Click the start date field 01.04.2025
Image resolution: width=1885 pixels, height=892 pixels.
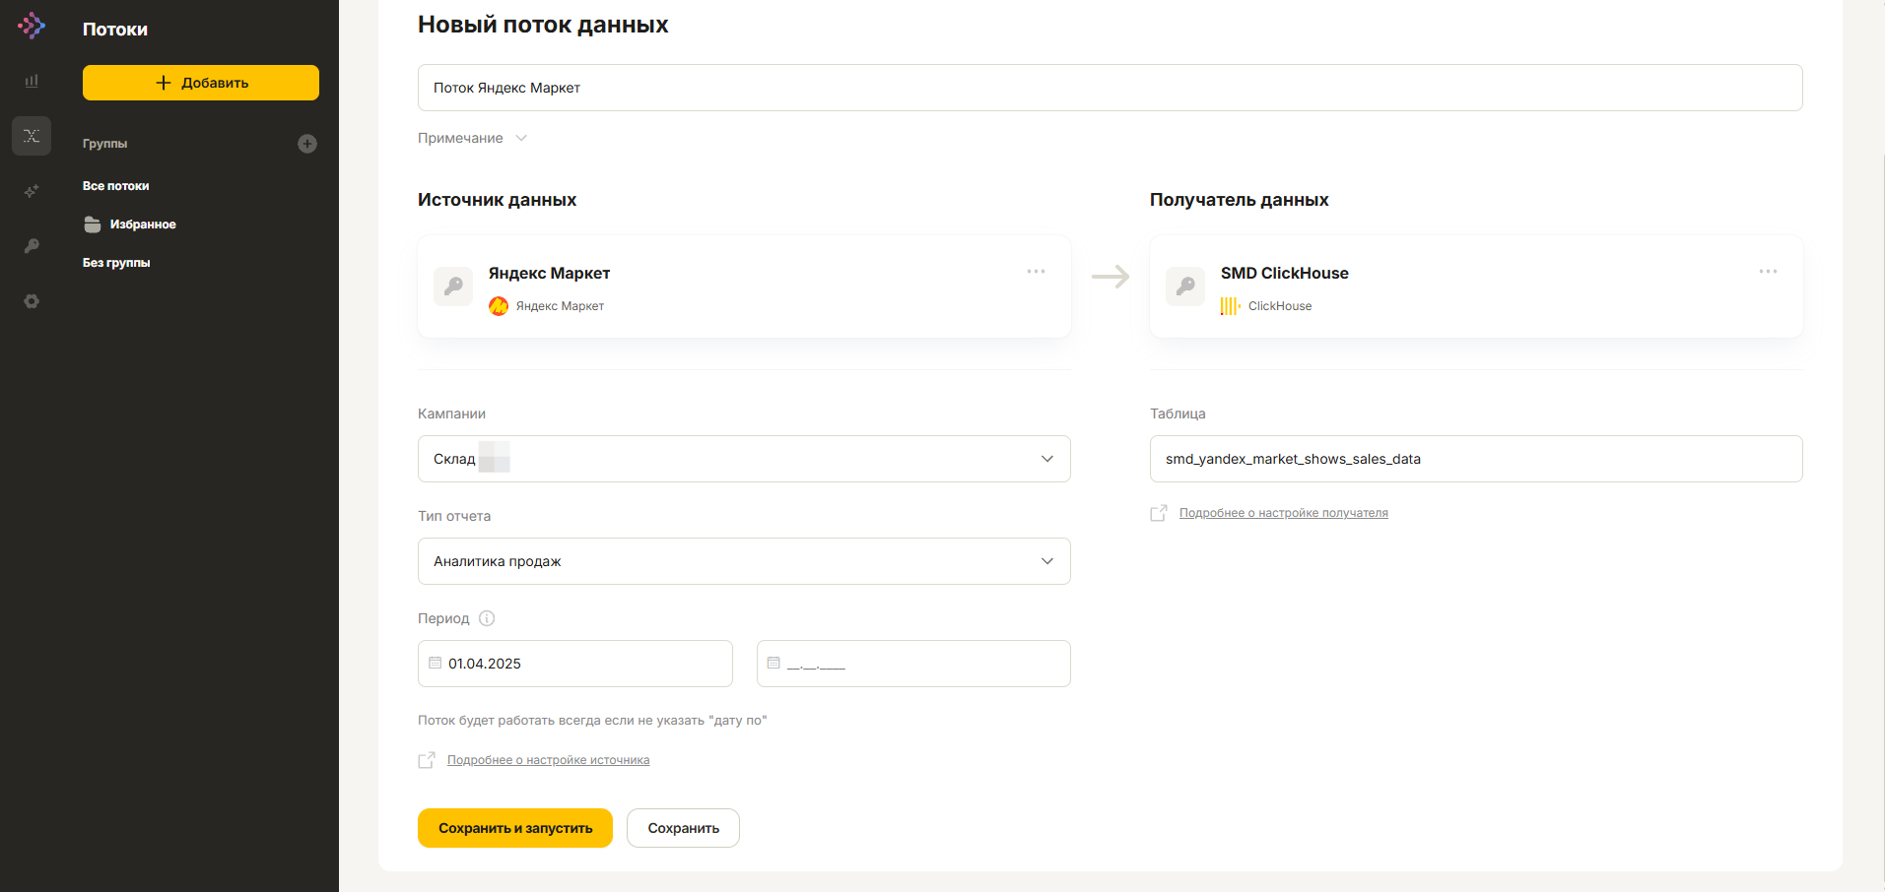[x=575, y=664]
